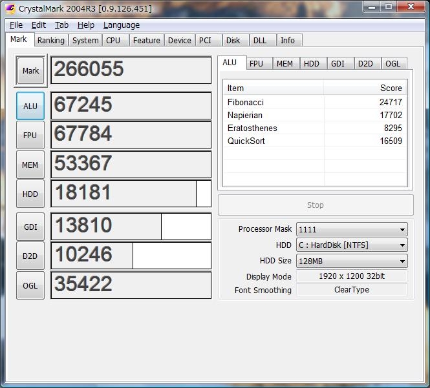The height and width of the screenshot is (388, 430).
Task: Run the full Mark benchmark button
Action: coord(30,70)
